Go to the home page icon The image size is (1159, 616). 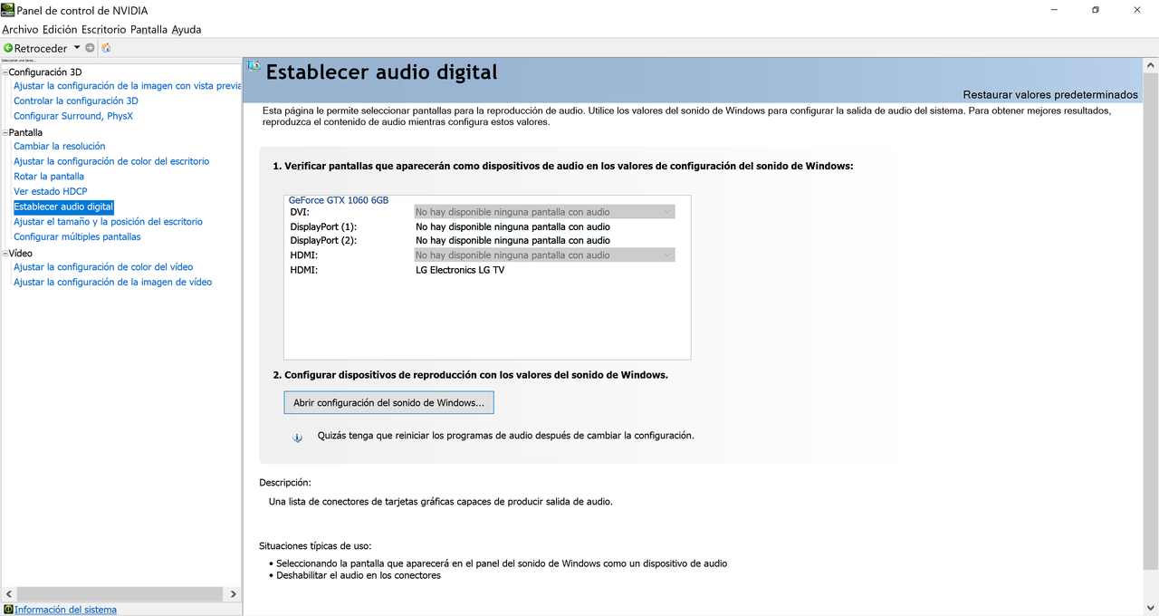(106, 48)
